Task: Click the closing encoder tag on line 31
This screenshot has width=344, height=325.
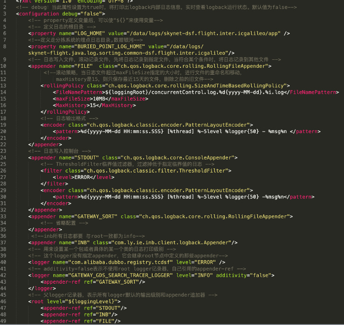Action: 56,203
